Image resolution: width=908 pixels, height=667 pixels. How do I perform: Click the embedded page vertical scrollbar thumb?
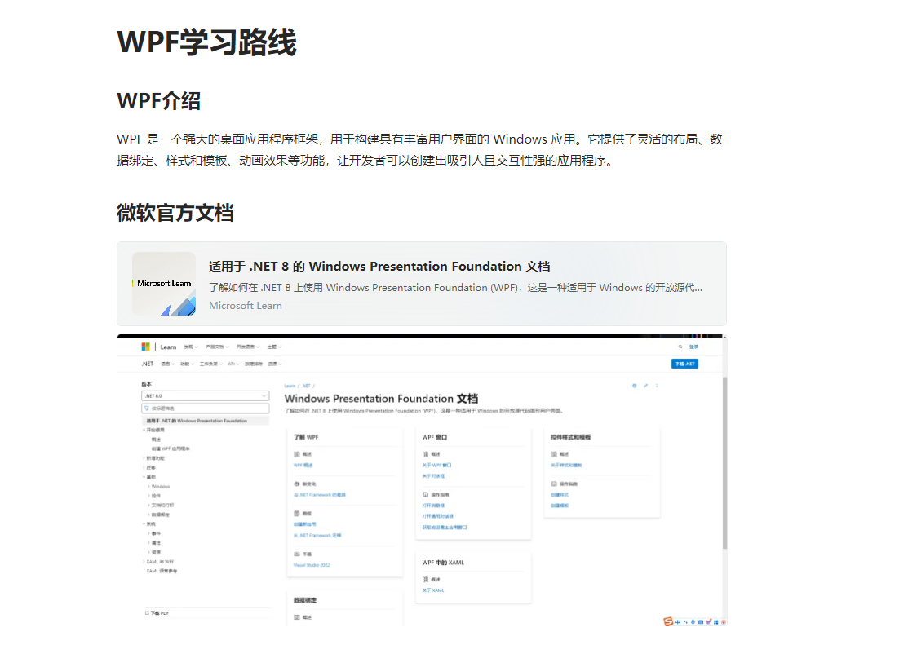[x=724, y=462]
